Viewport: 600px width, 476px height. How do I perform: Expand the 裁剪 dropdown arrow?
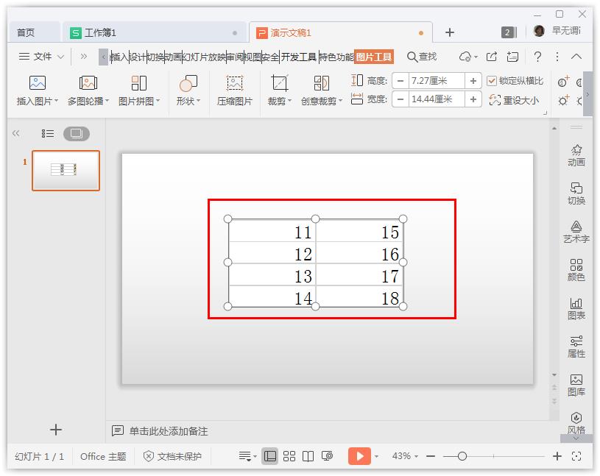289,101
